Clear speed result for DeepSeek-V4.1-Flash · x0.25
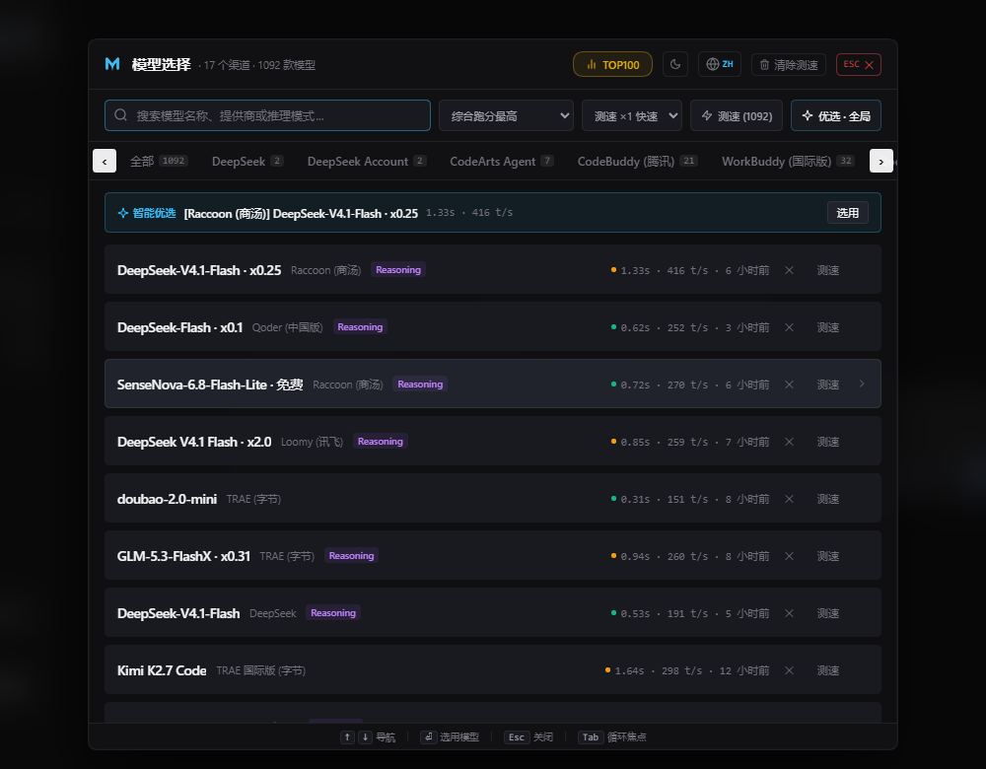Viewport: 986px width, 769px height. tap(789, 270)
